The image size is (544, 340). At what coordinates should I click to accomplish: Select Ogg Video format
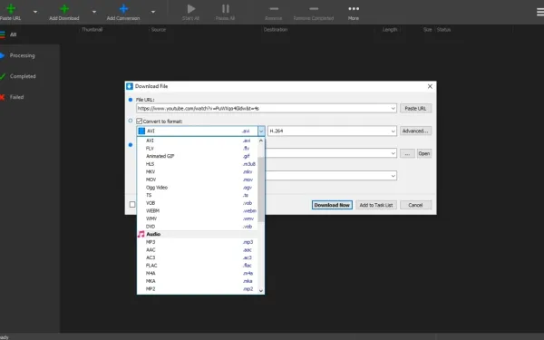[198, 188]
